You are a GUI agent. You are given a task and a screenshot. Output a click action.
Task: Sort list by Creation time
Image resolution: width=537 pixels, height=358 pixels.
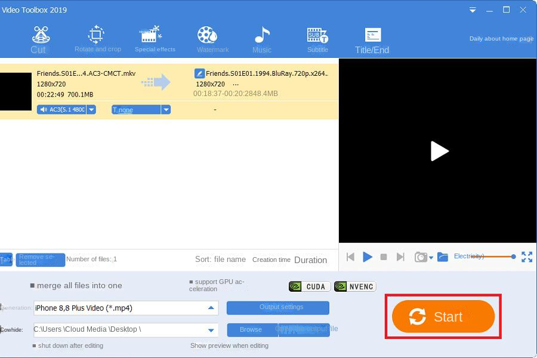271,260
